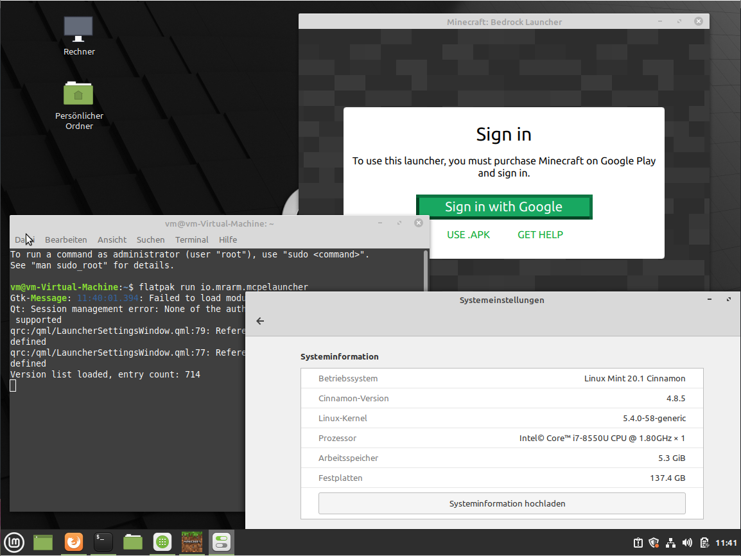Close the terminal window

click(419, 223)
